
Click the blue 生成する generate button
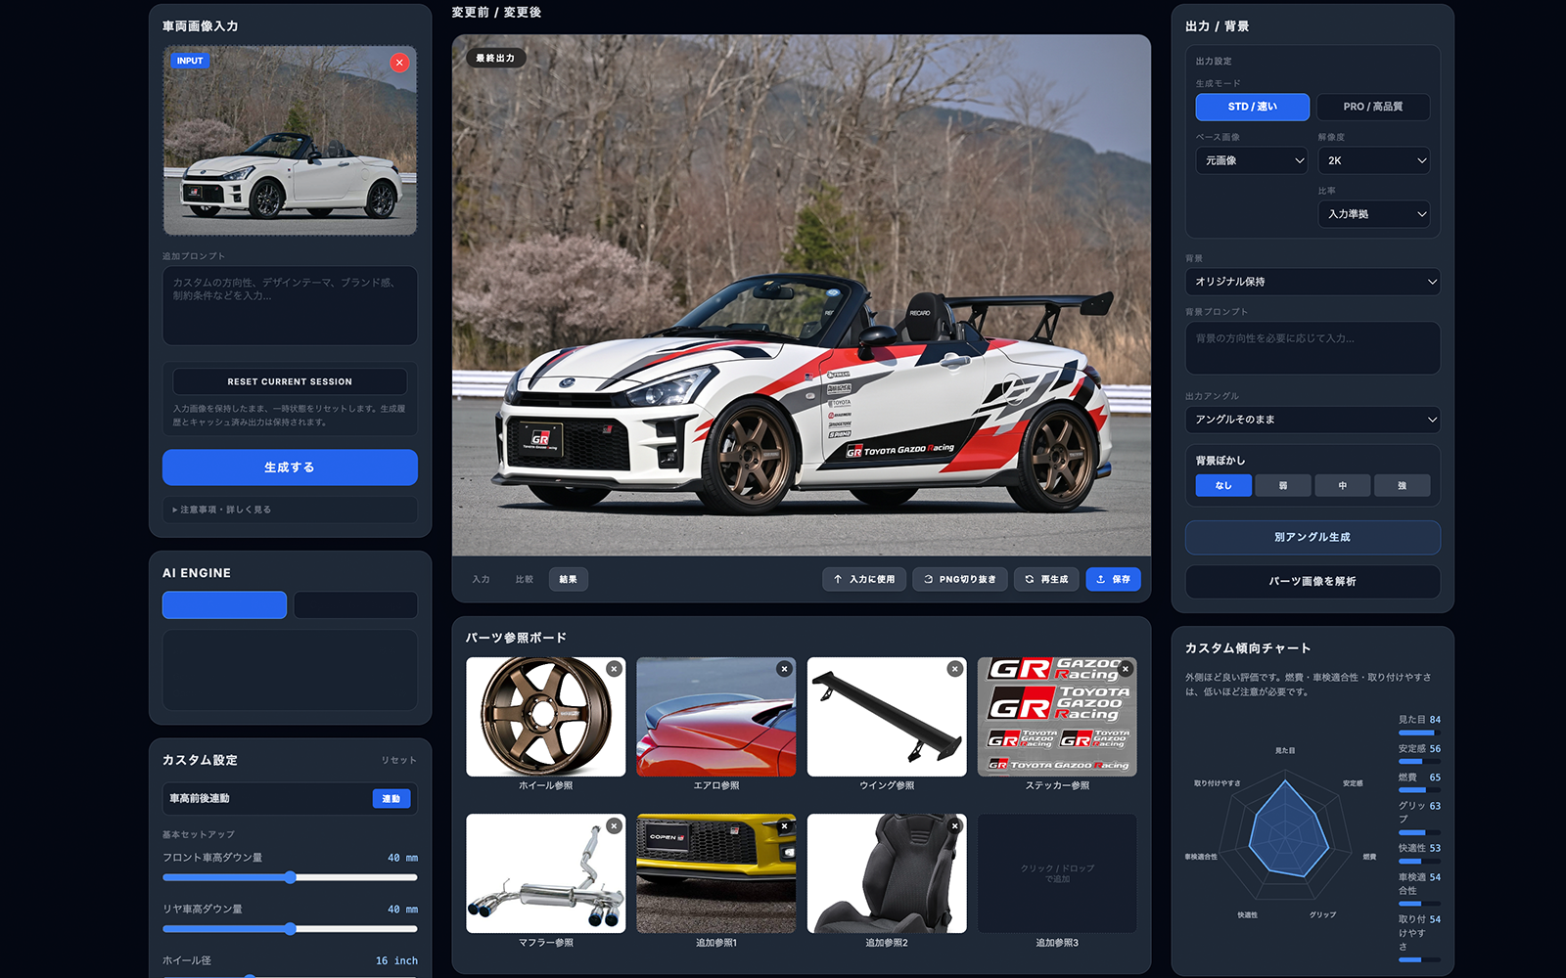[290, 467]
